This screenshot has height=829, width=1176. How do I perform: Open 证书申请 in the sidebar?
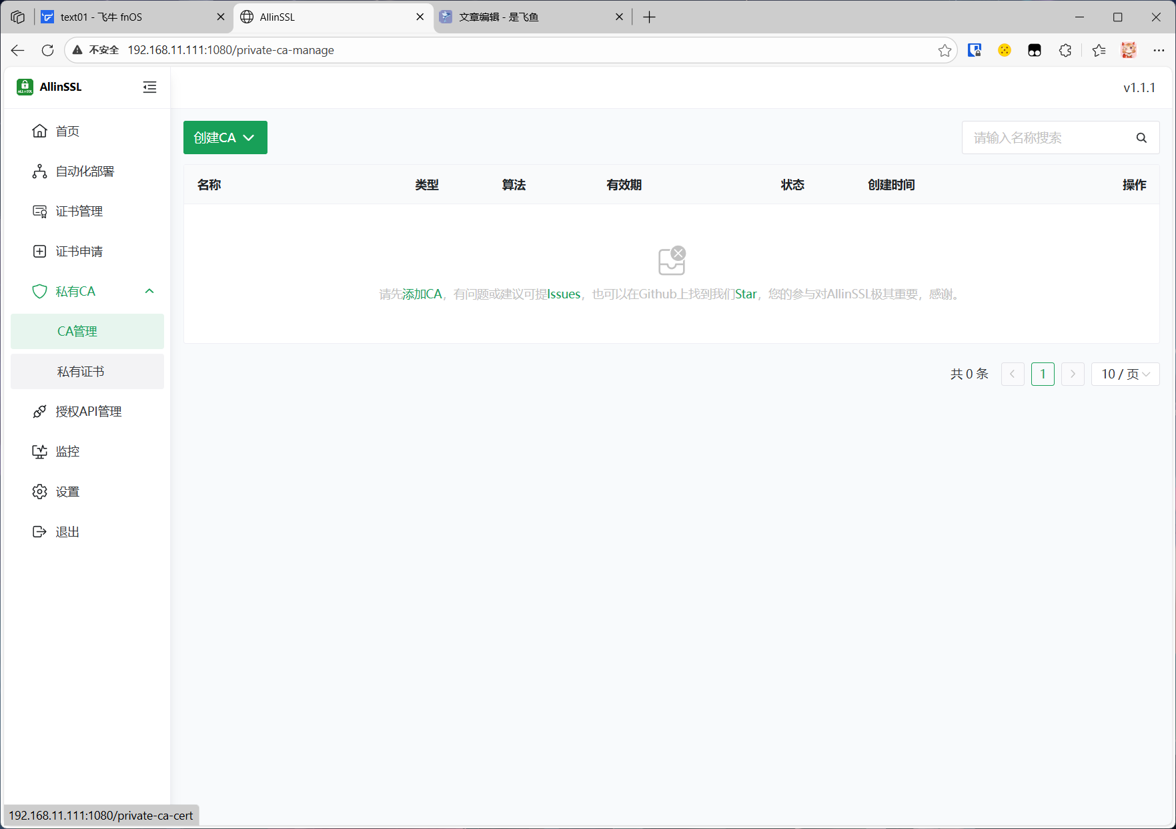79,252
